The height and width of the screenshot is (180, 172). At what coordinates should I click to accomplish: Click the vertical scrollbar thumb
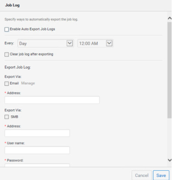(170, 70)
